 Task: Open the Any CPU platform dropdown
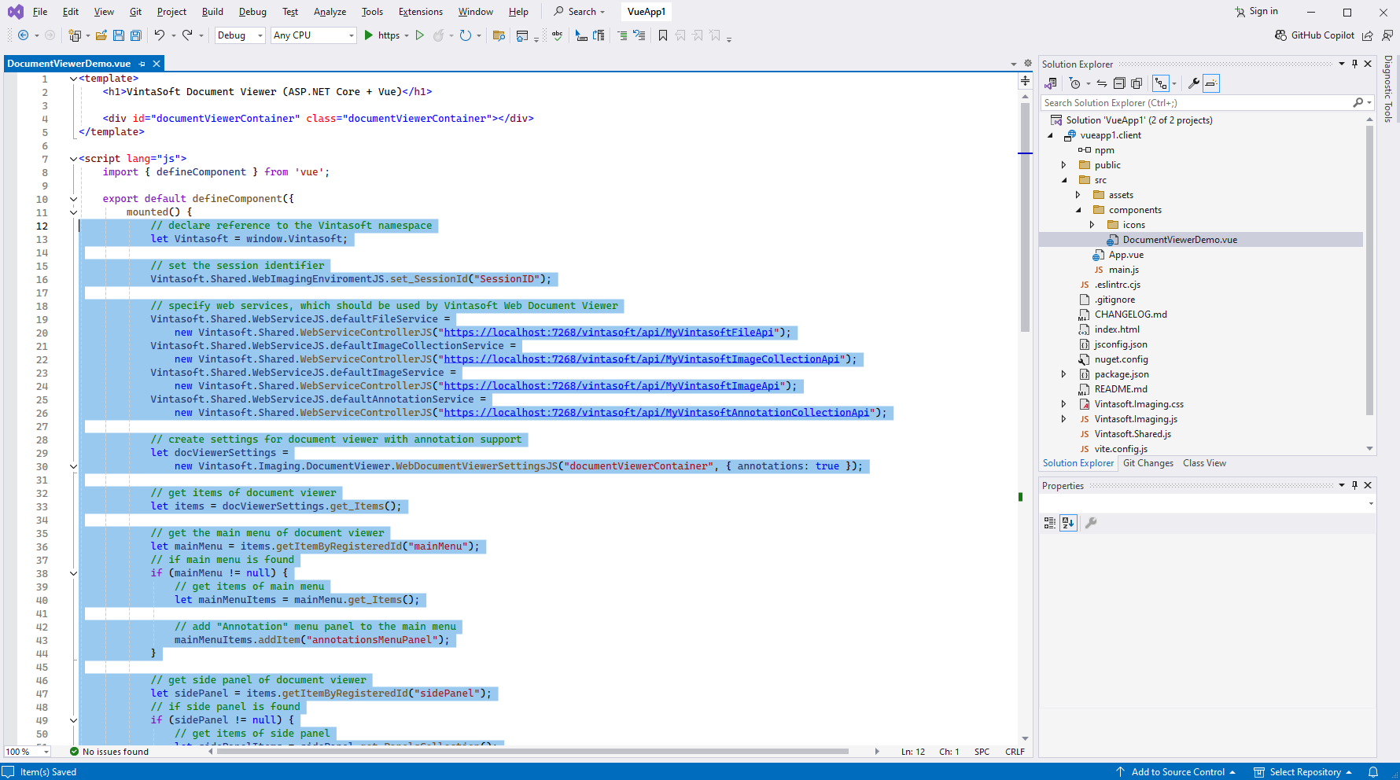point(313,35)
